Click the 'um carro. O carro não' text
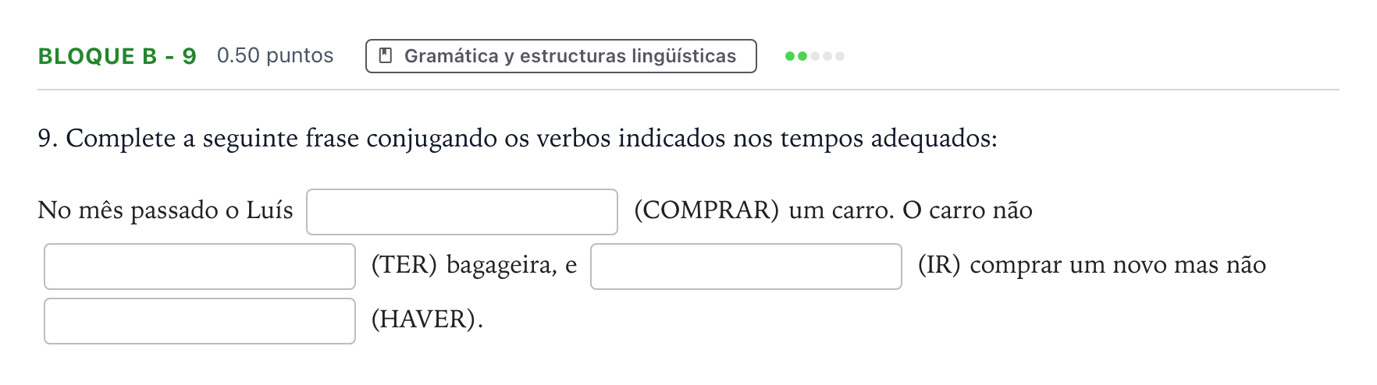1377x385 pixels. (910, 210)
